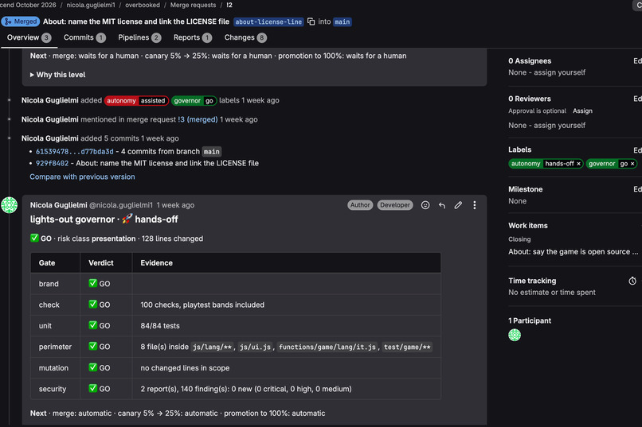
Task: Click the Assign reviewer button
Action: click(582, 111)
